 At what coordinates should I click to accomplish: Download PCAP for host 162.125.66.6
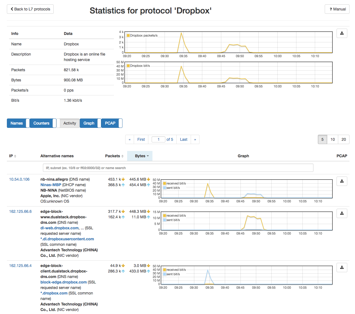click(x=342, y=213)
